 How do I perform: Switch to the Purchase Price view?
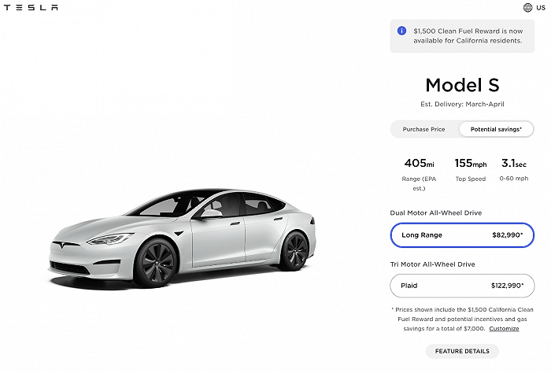click(423, 129)
